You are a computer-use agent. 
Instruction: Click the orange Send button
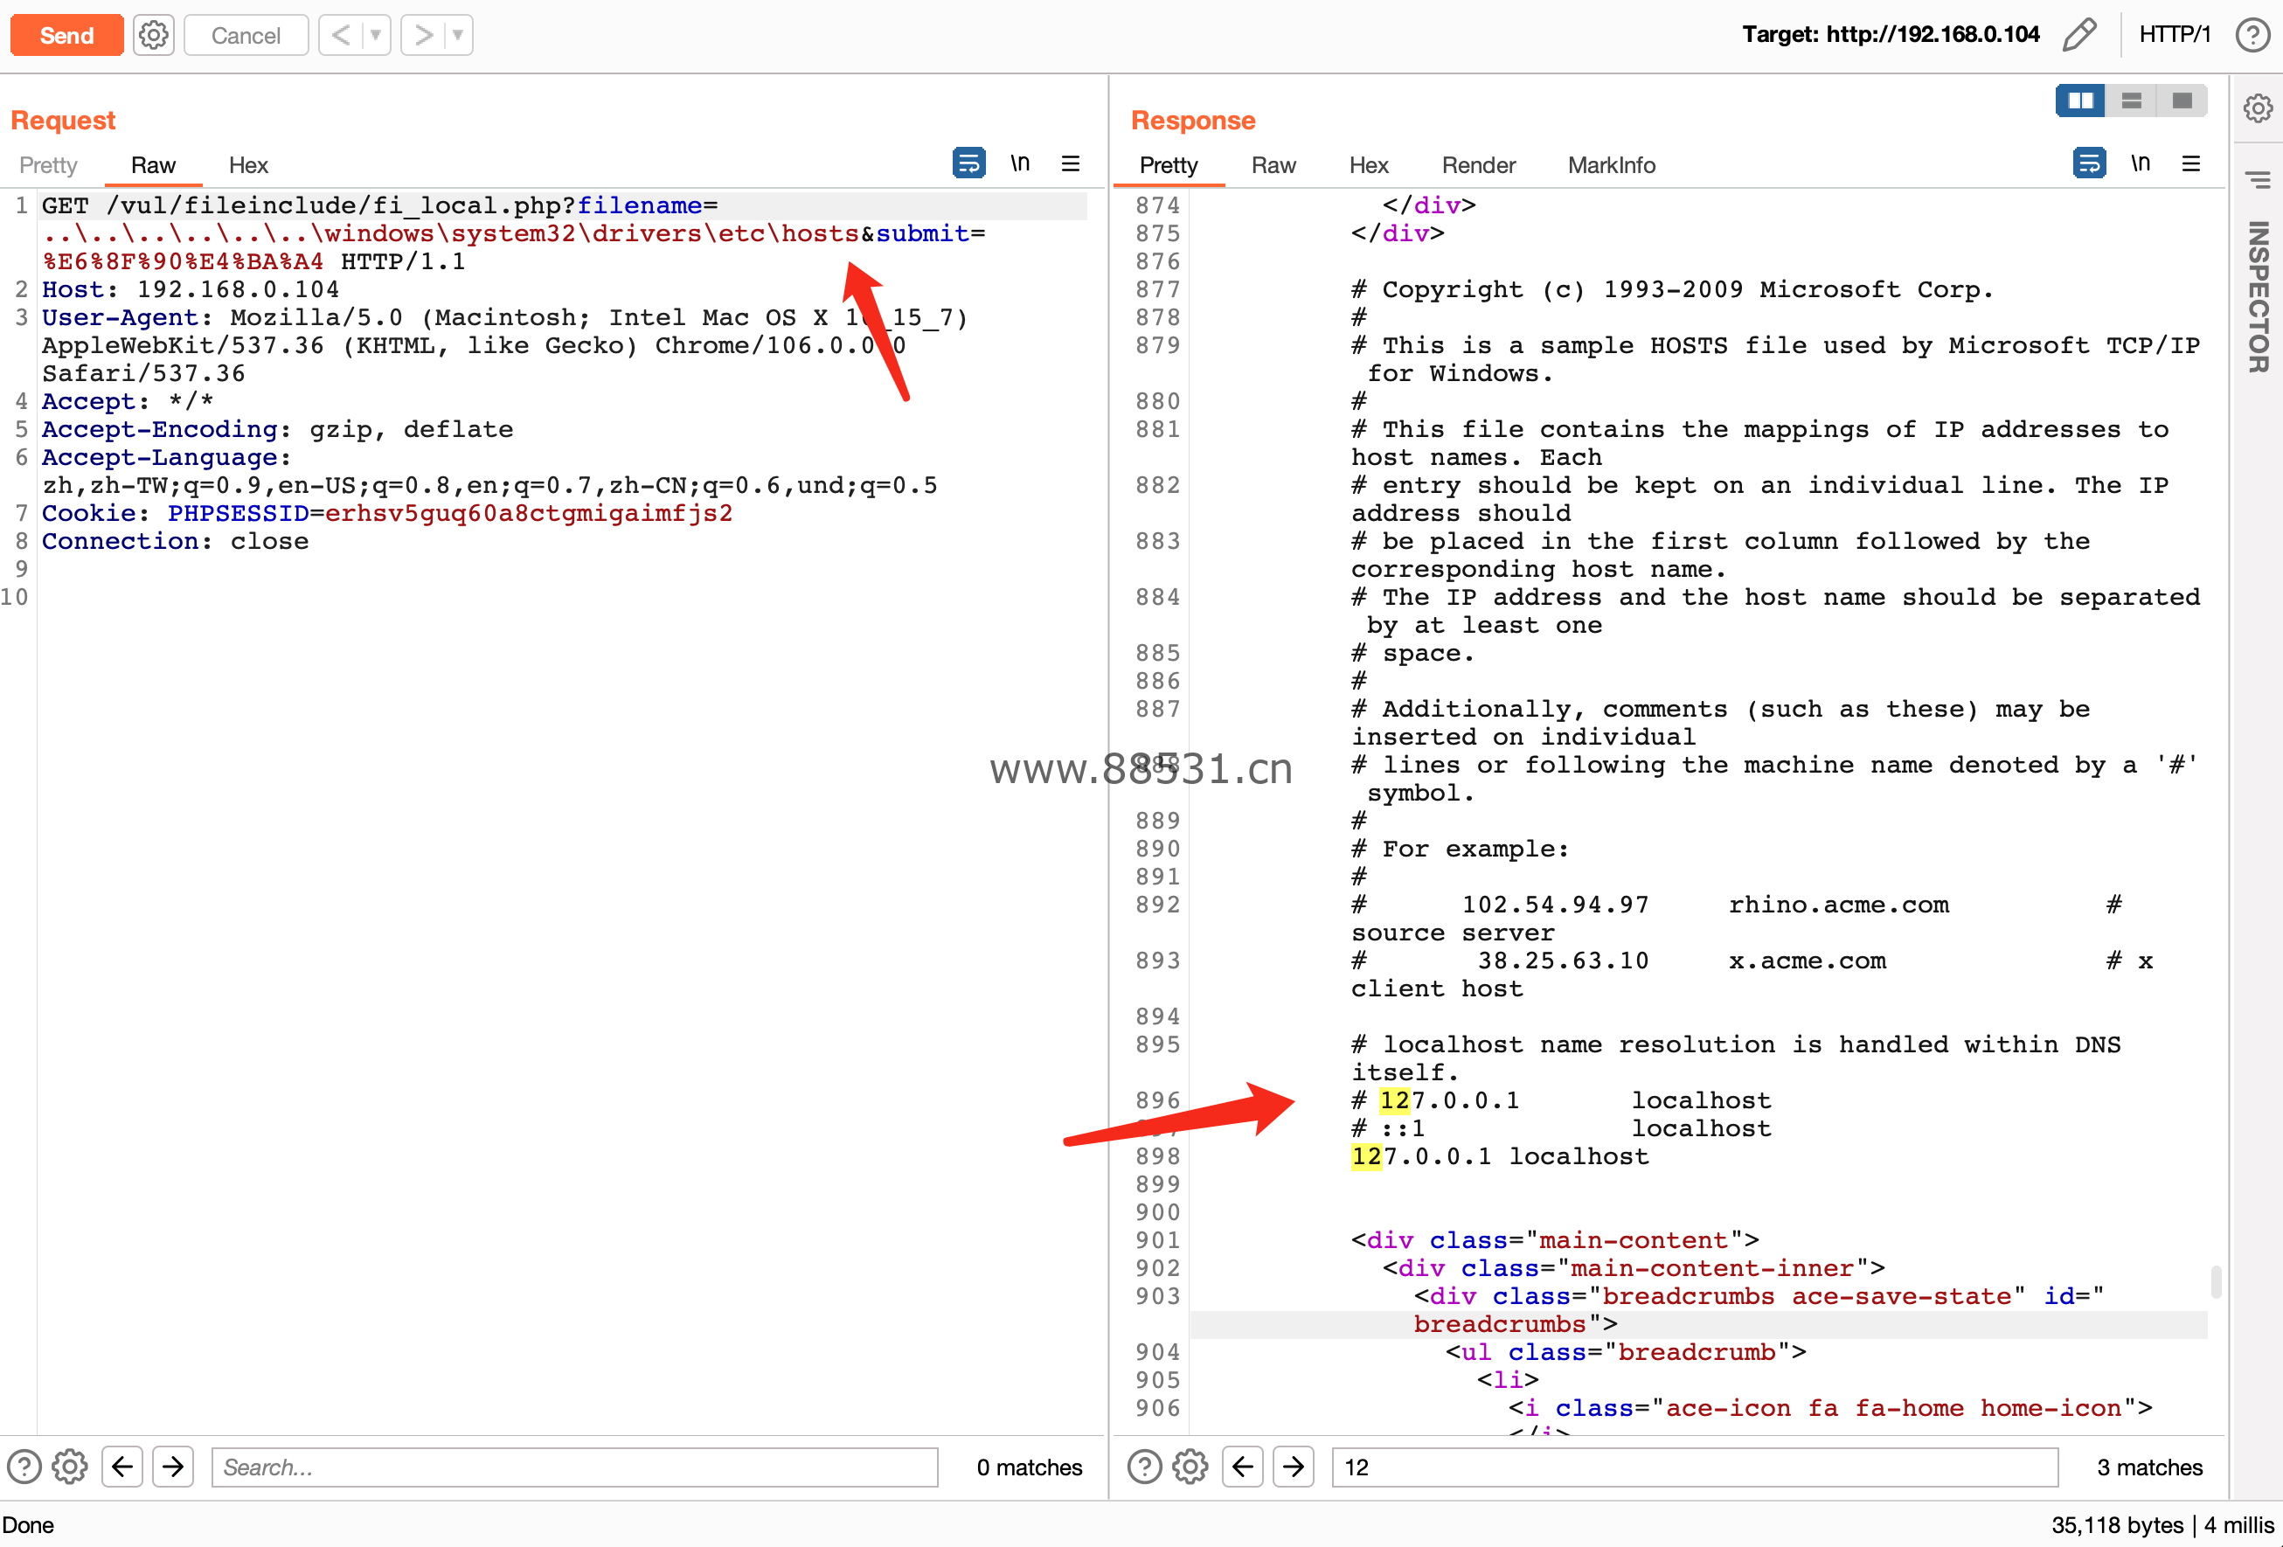point(66,35)
